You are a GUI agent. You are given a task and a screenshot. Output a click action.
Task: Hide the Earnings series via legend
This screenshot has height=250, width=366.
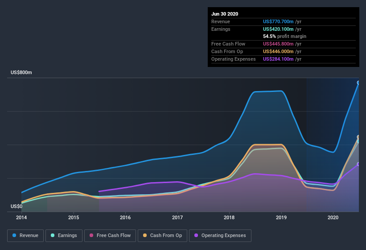click(x=63, y=235)
